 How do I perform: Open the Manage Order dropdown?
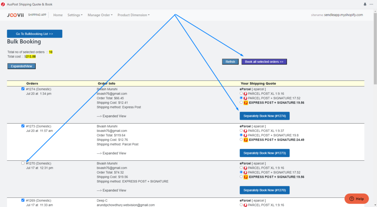pos(100,15)
